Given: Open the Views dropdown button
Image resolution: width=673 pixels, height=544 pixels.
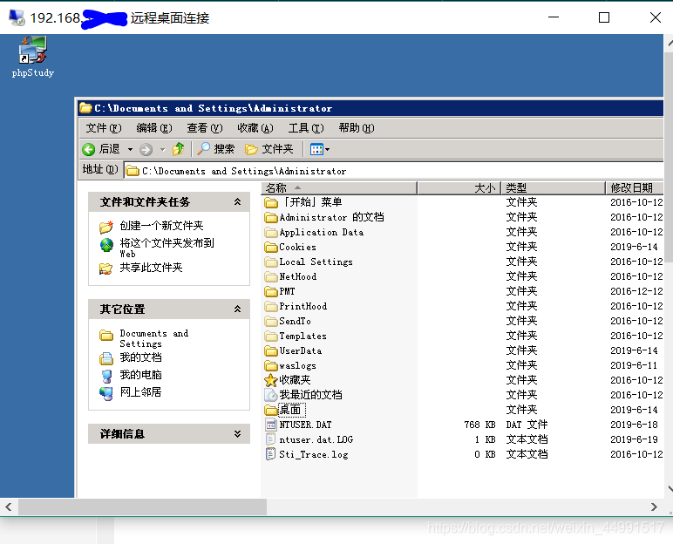Looking at the screenshot, I should click(x=320, y=149).
